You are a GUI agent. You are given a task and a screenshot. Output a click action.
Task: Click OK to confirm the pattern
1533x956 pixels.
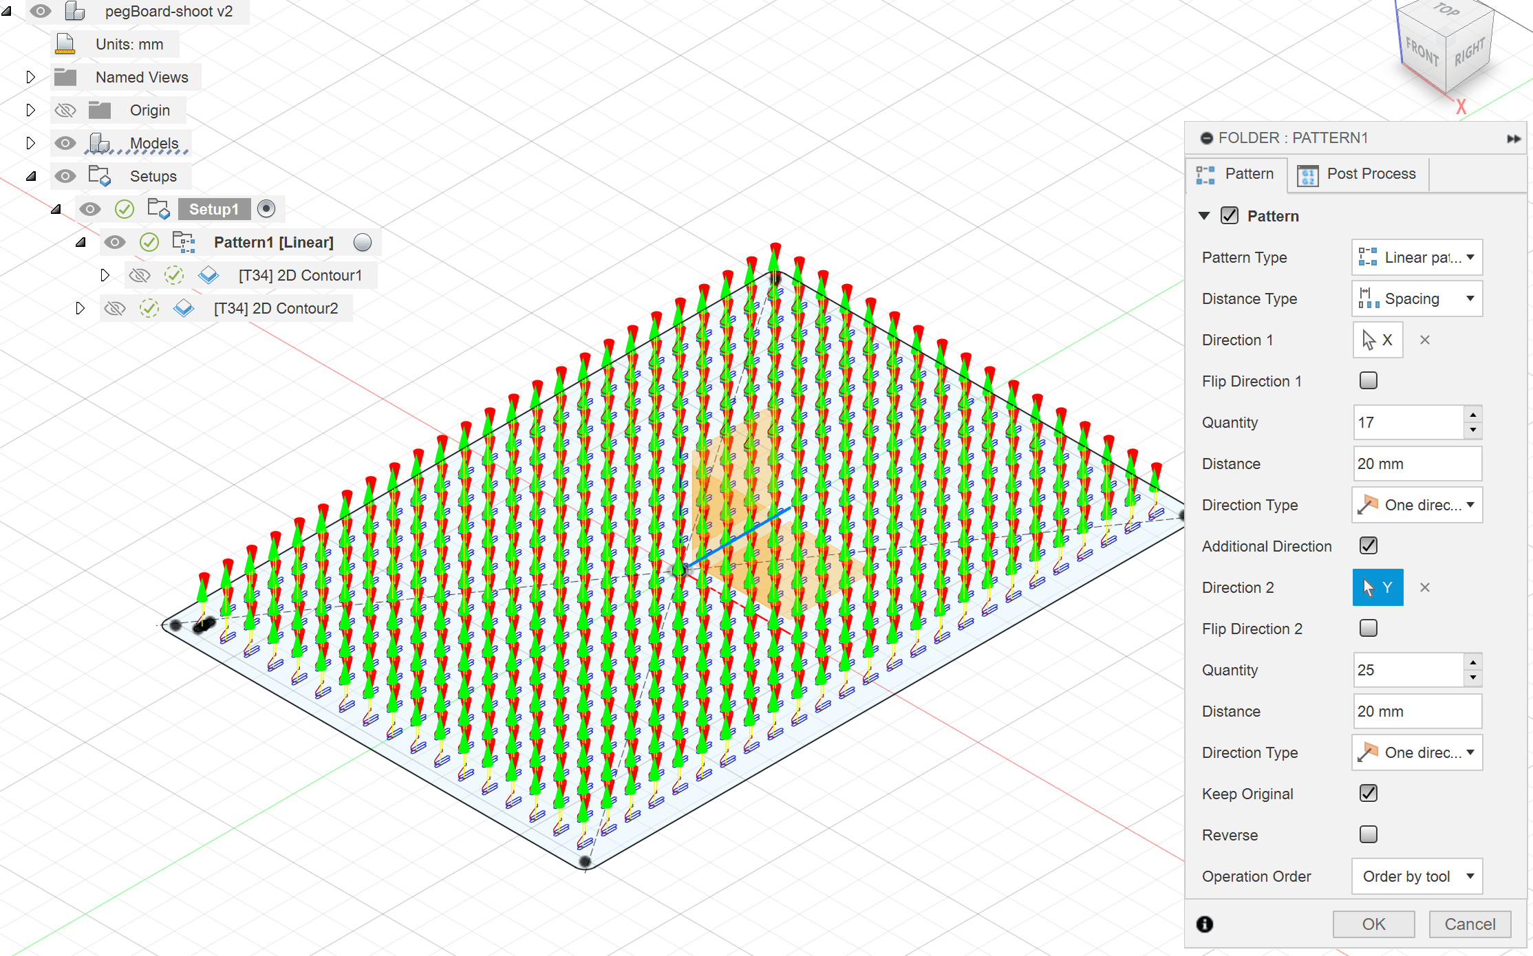(x=1373, y=924)
